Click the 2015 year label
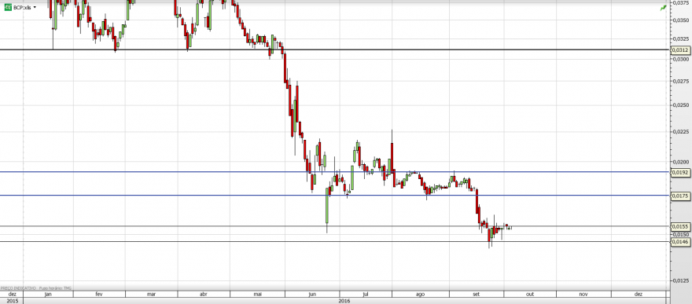Viewport: 692px width, 304px height. (x=13, y=301)
